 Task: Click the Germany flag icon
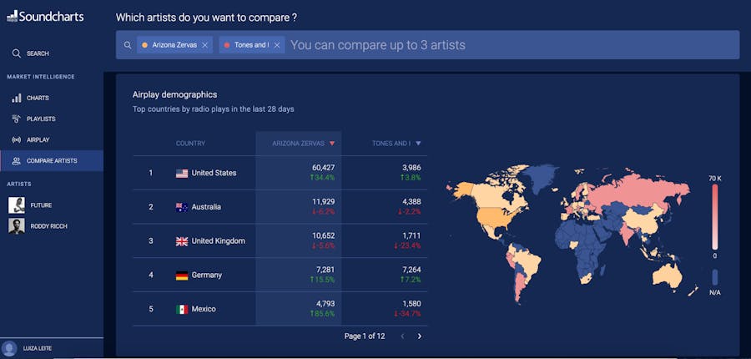point(182,276)
